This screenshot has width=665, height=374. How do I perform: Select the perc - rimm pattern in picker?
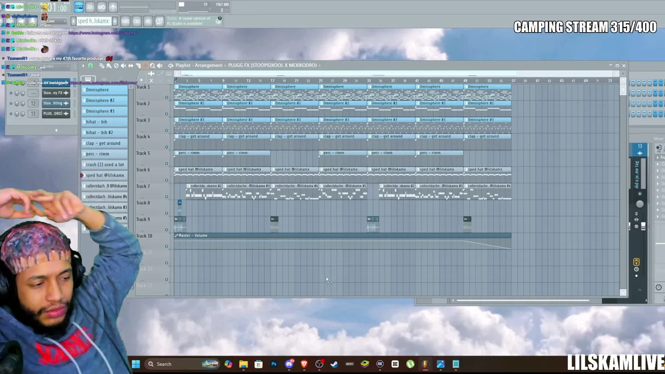coord(104,154)
